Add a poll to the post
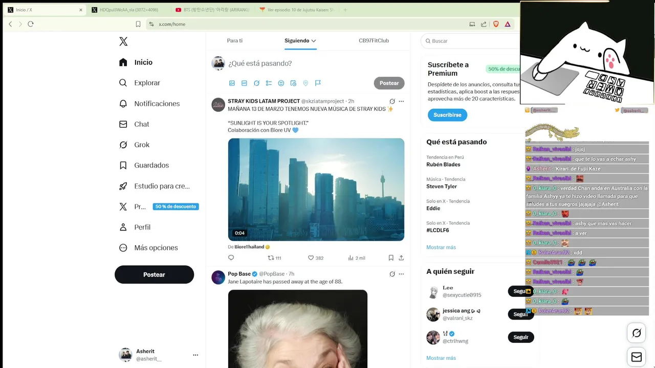This screenshot has width=655, height=368. pos(269,83)
